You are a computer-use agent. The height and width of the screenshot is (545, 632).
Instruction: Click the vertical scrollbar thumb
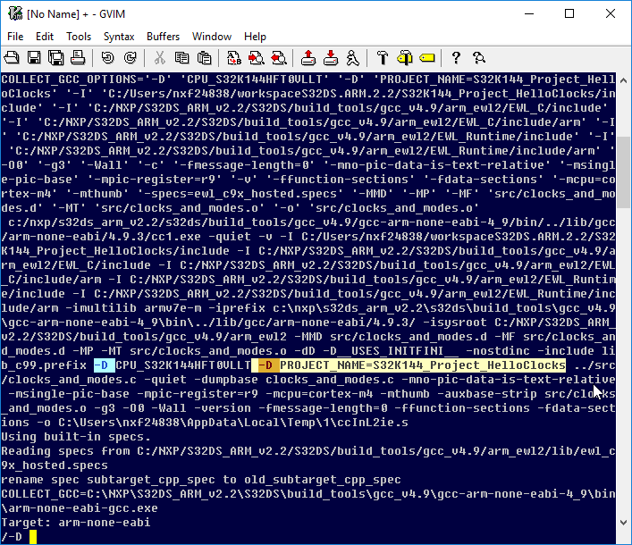point(624,172)
